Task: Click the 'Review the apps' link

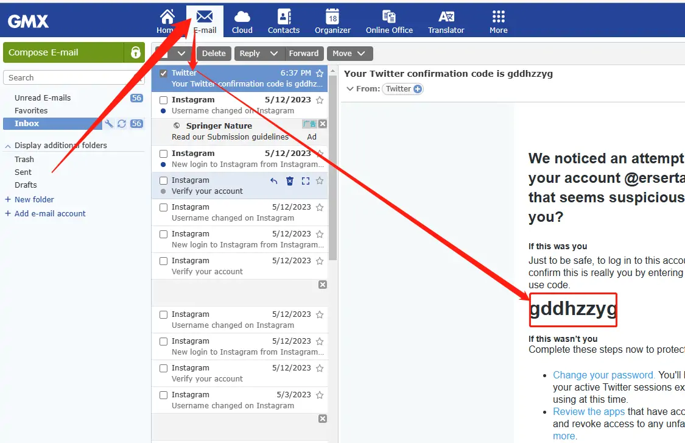Action: coord(589,412)
